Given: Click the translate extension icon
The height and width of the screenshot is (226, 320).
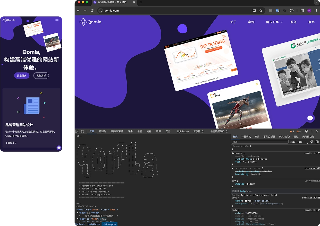Looking at the screenshot, I should (x=277, y=11).
